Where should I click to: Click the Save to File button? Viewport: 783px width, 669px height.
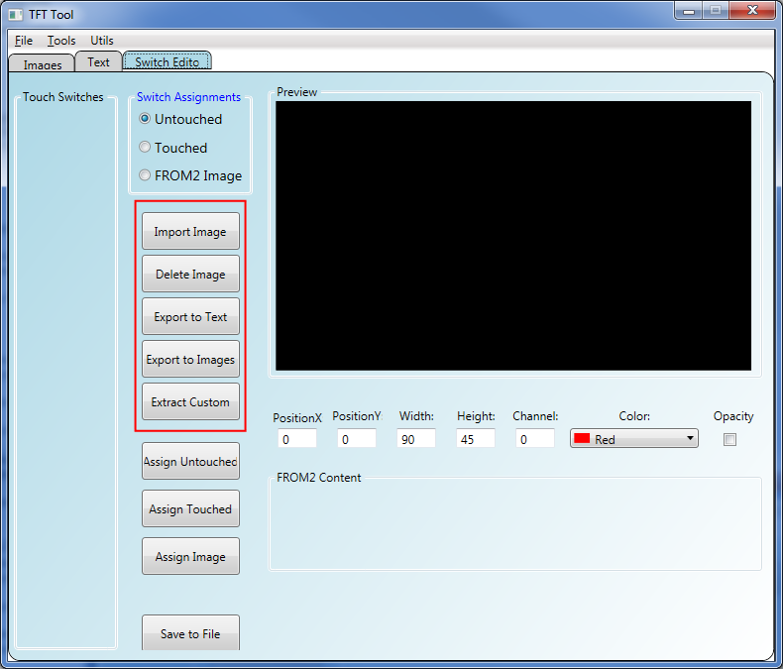click(190, 633)
